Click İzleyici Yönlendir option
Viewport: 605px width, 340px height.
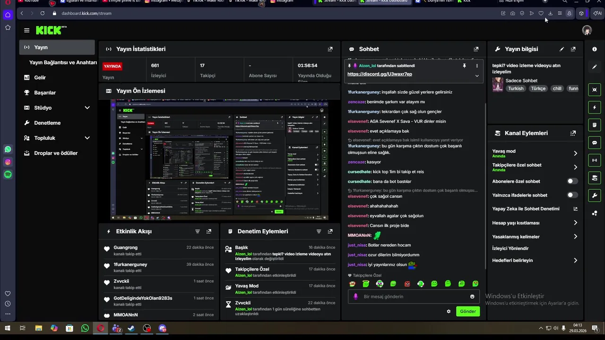coord(510,248)
